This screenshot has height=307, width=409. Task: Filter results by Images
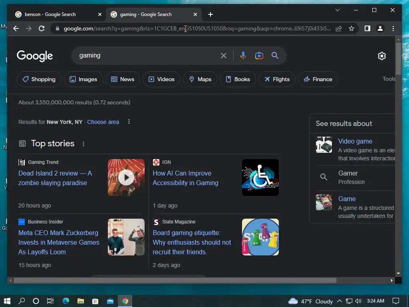point(83,79)
